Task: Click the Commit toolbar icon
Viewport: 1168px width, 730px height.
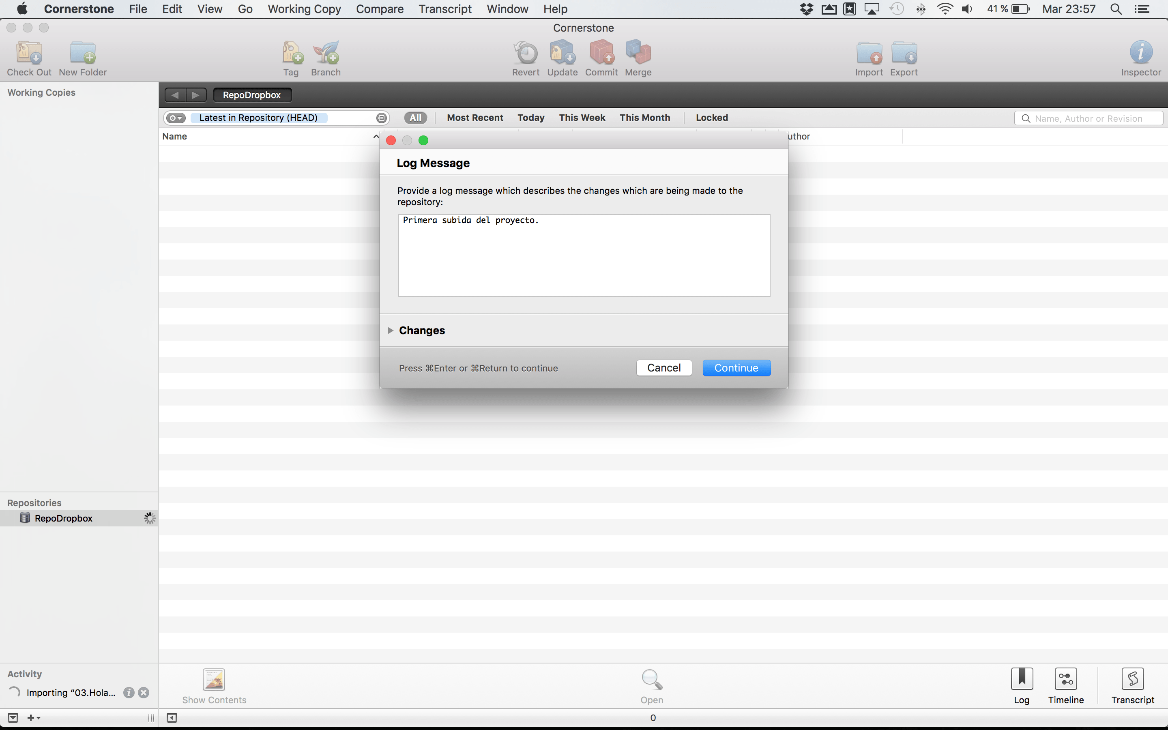Action: [x=601, y=53]
